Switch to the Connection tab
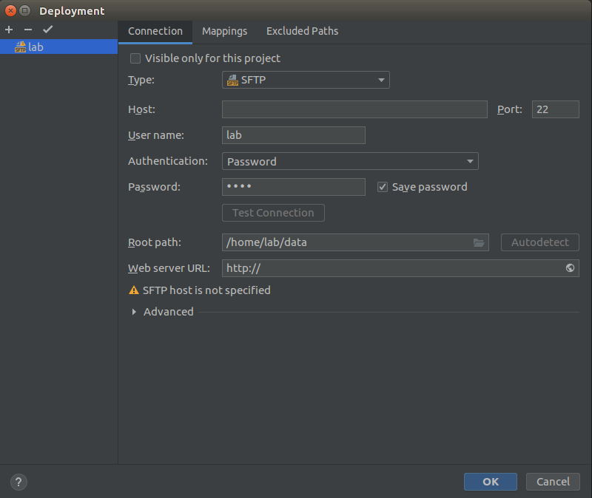Screen dimensions: 592x498 (155, 31)
